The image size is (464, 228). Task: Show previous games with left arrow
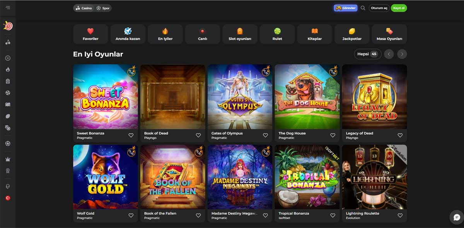pos(389,54)
